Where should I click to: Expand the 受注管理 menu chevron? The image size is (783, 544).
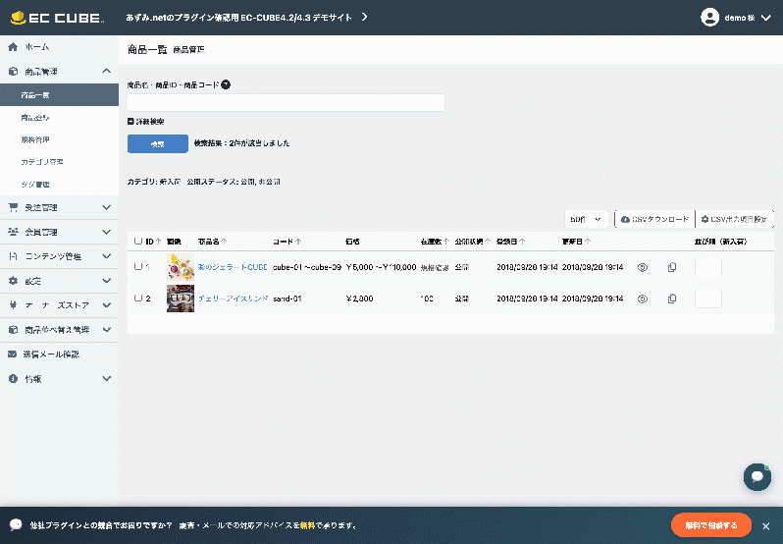[x=106, y=207]
